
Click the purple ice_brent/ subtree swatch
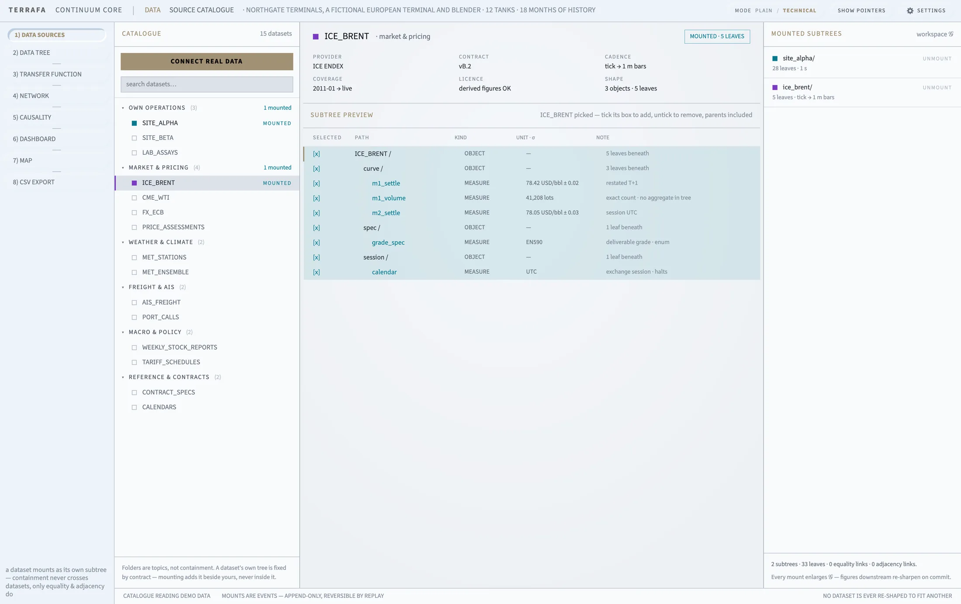click(775, 87)
